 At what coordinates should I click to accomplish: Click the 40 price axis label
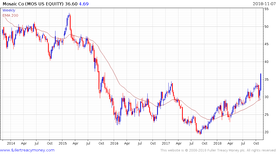[x=267, y=62]
